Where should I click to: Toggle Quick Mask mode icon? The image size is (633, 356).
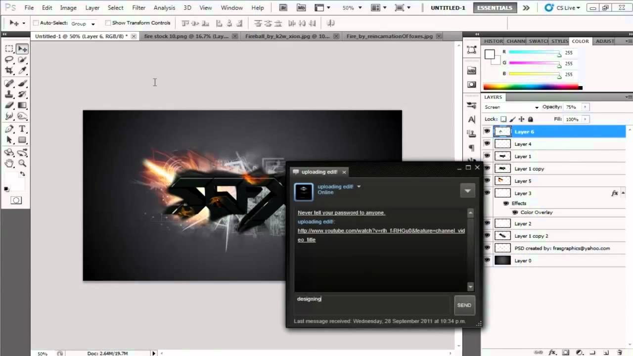pos(16,200)
